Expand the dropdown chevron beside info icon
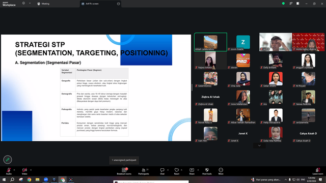This screenshot has height=183, width=326. tap(30, 4)
